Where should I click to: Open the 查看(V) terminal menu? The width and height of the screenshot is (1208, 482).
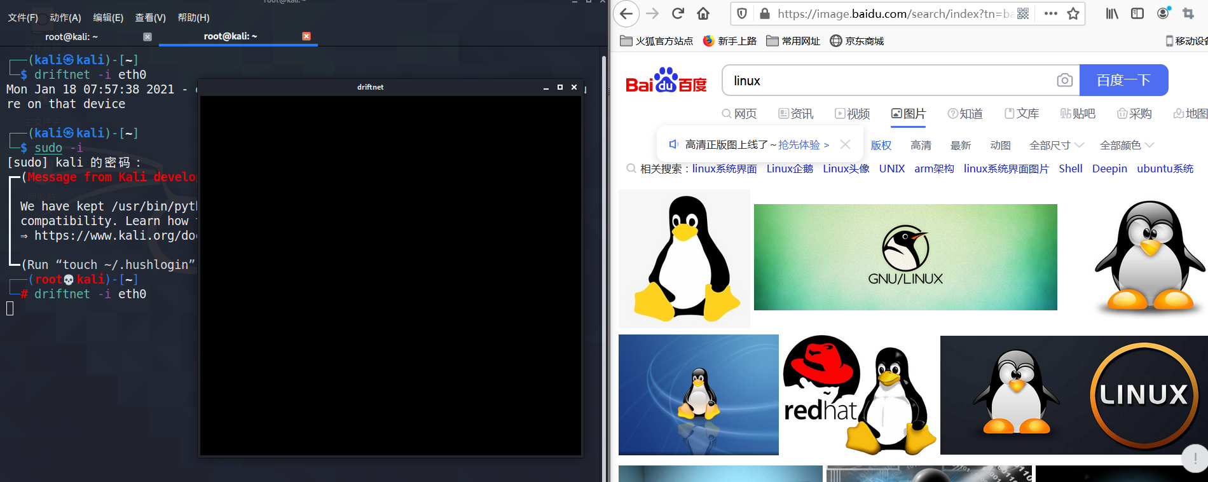click(x=151, y=18)
